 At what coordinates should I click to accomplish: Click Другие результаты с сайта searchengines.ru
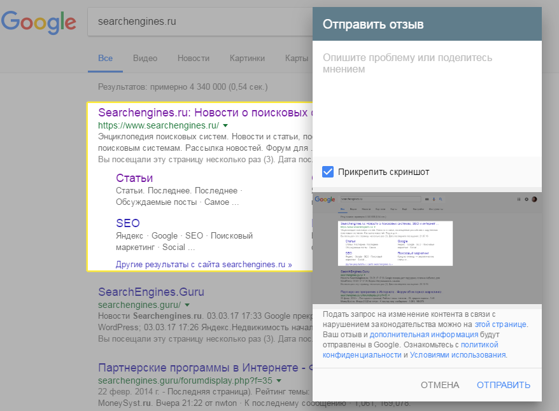coord(204,265)
